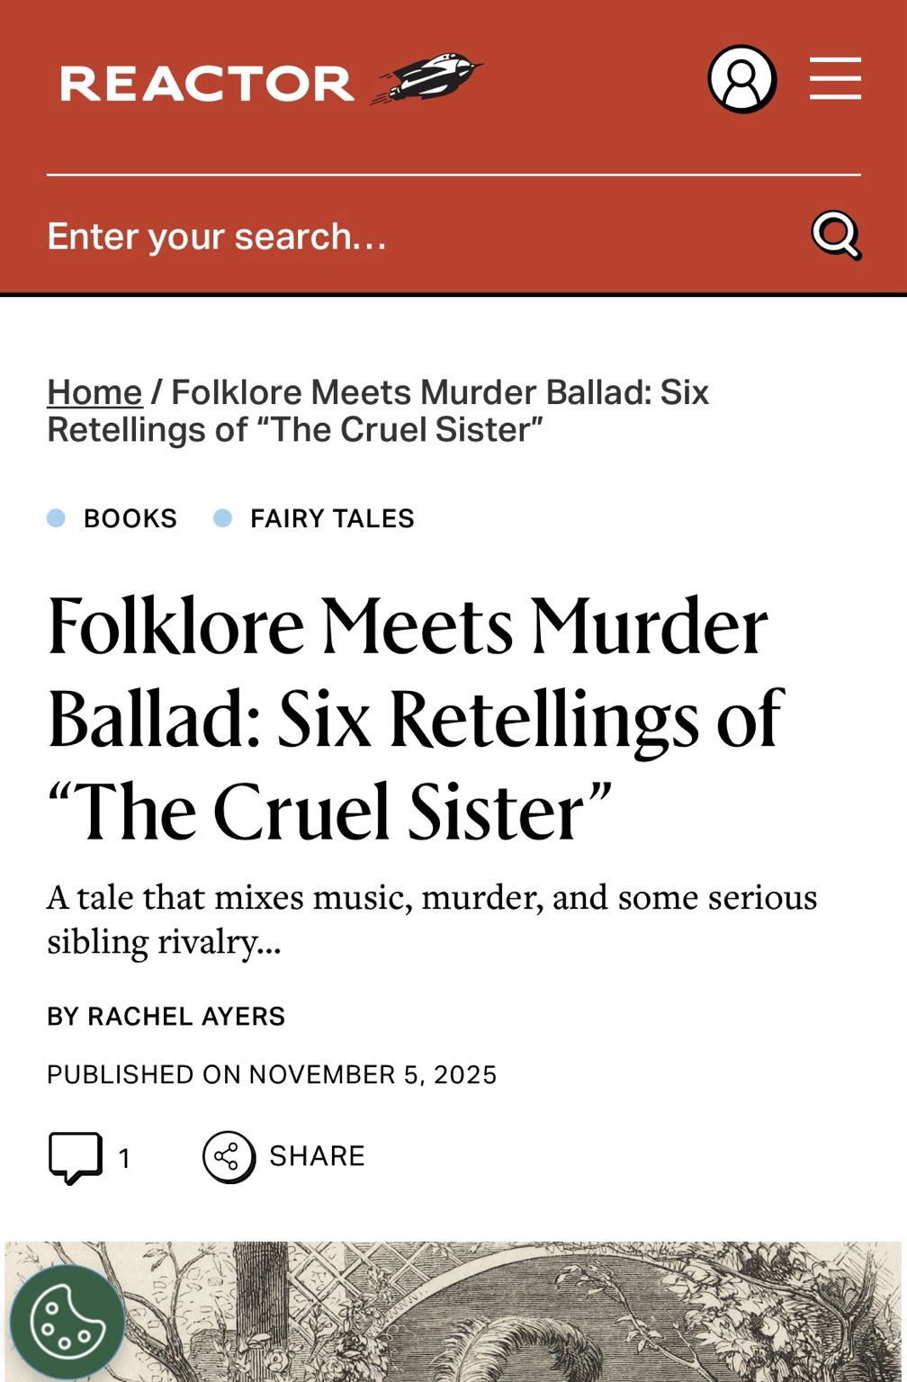Click the blue dot beside FAIRY TALES
The height and width of the screenshot is (1382, 907).
point(222,517)
